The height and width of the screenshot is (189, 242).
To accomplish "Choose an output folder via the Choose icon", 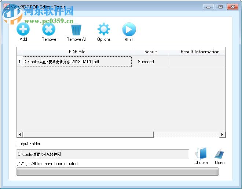I will coord(201,154).
